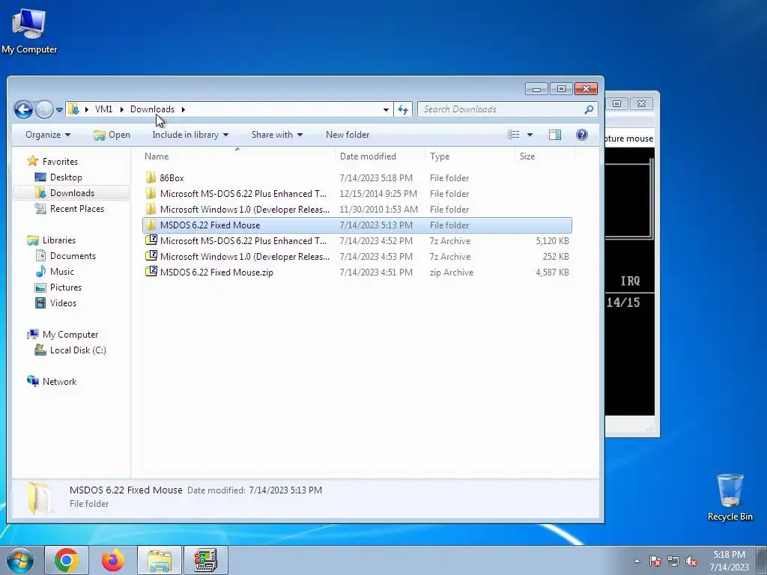The height and width of the screenshot is (575, 767).
Task: Click the network status tray icon
Action: pos(673,561)
